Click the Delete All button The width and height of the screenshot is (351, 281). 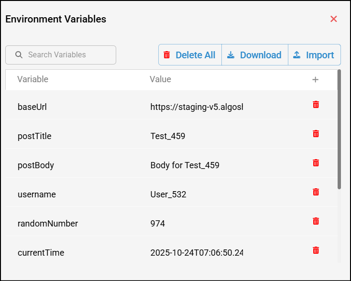coord(190,55)
